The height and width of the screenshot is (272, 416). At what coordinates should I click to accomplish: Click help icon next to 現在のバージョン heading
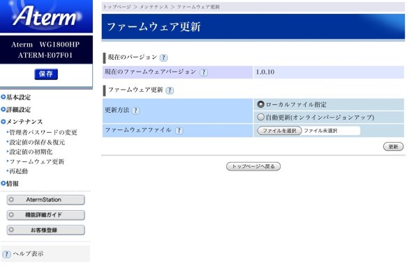(163, 58)
